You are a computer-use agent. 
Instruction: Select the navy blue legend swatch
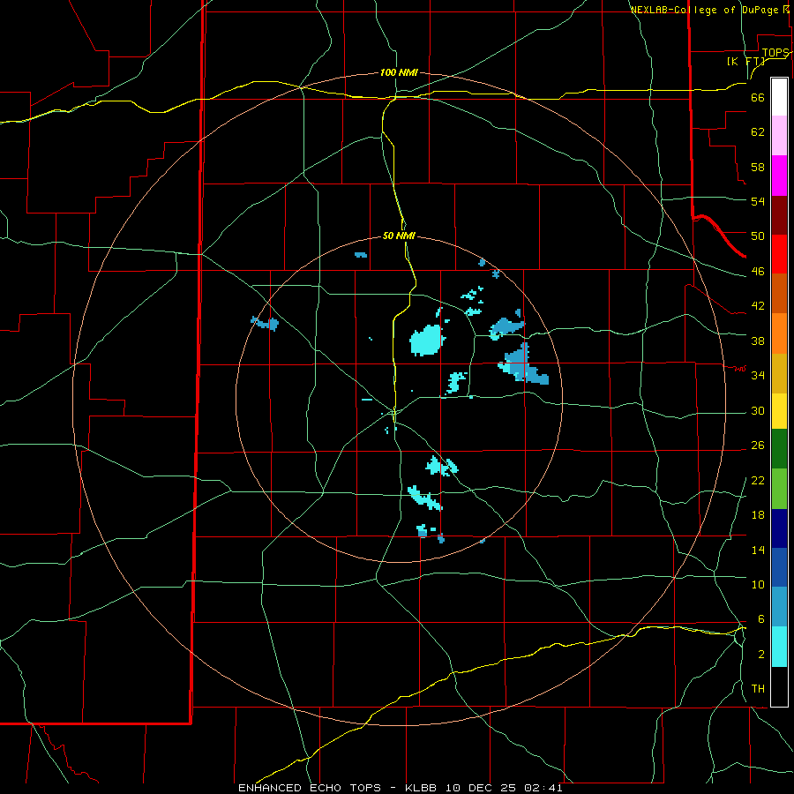pos(779,528)
